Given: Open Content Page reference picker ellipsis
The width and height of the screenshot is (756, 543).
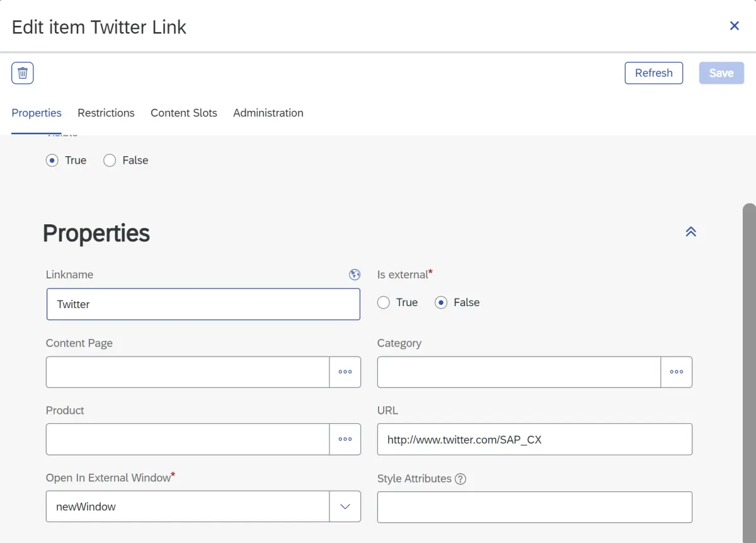Looking at the screenshot, I should click(x=345, y=372).
